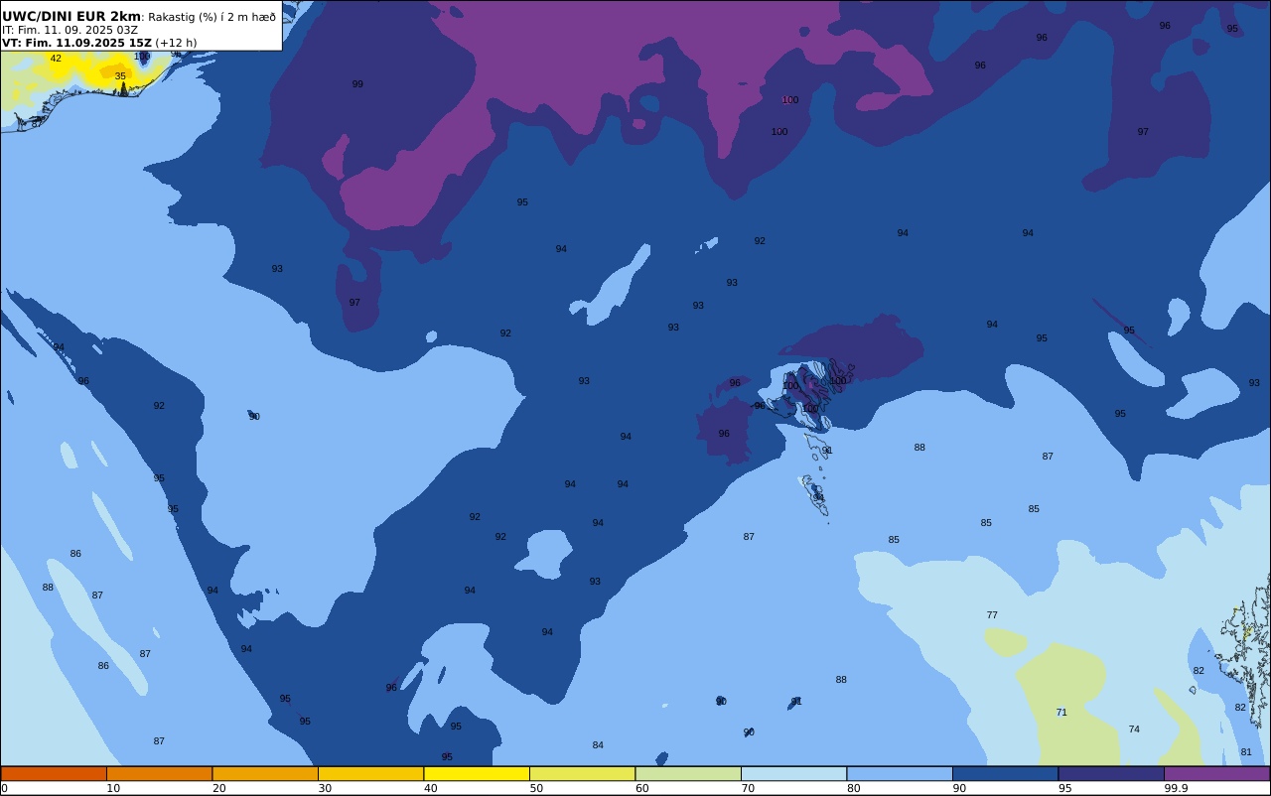Viewport: 1271px width, 796px height.
Task: Click the 80–90 light blue legend swatch
Action: coord(900,773)
